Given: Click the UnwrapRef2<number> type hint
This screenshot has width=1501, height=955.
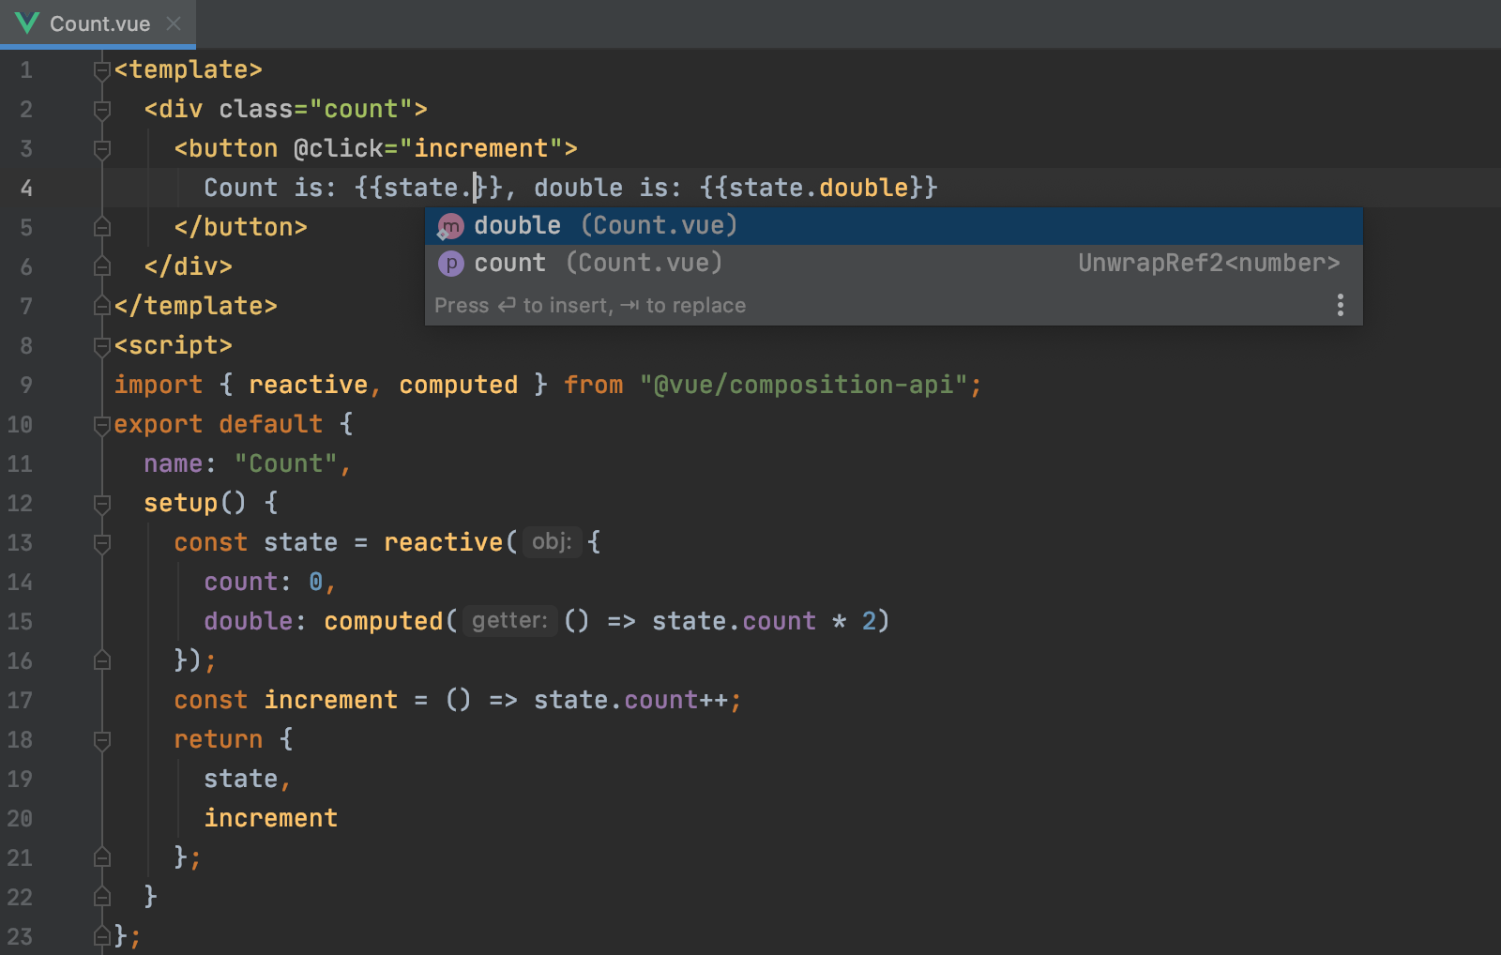Looking at the screenshot, I should 1208,264.
